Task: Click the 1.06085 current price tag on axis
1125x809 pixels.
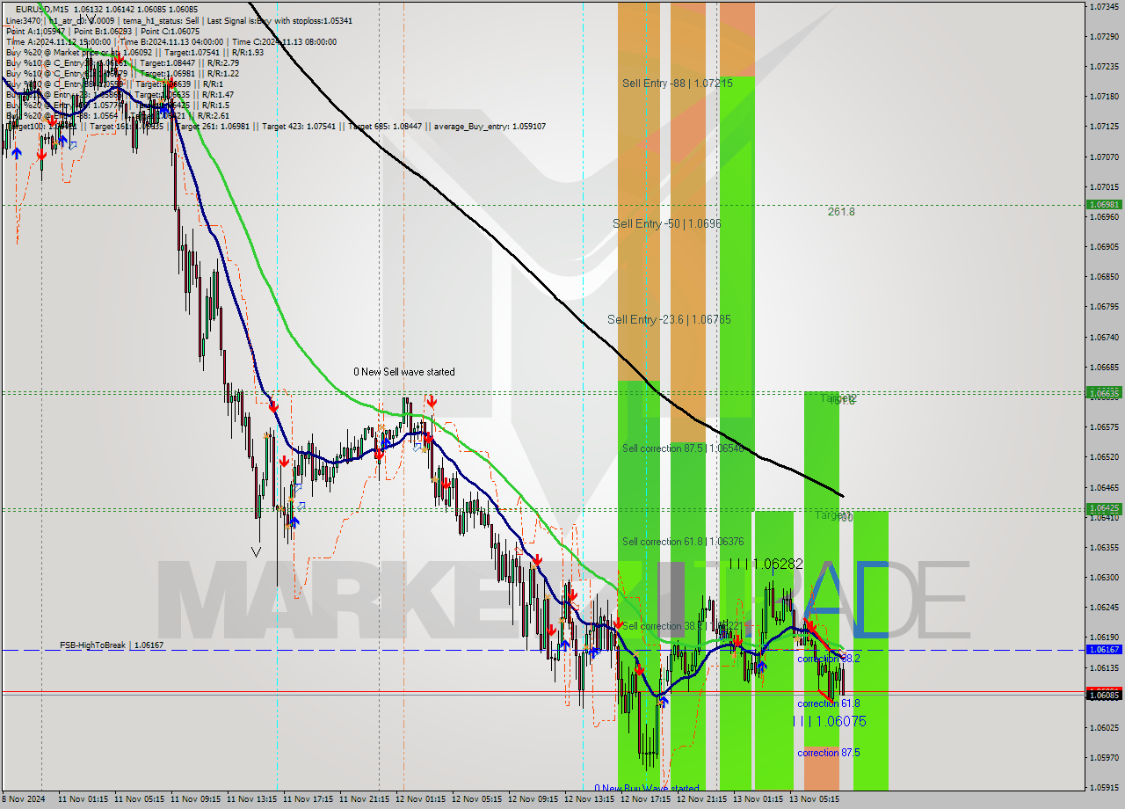Action: click(x=1104, y=695)
